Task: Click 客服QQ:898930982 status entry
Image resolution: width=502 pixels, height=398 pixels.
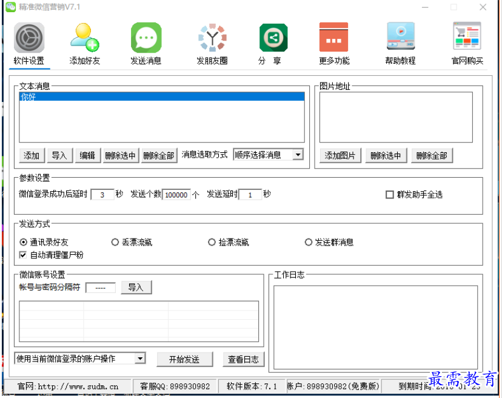Action: point(175,386)
